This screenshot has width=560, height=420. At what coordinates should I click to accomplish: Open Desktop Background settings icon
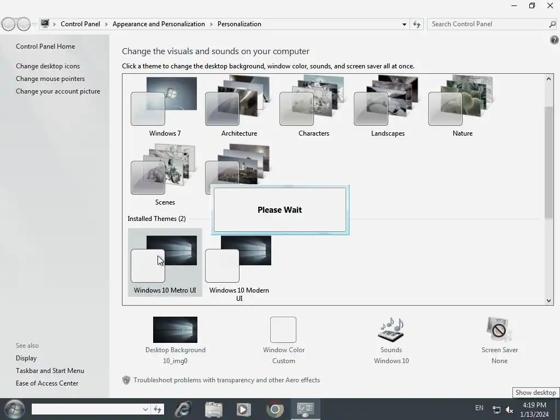tap(175, 330)
